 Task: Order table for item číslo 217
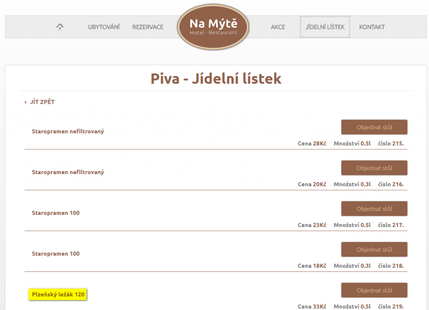click(x=374, y=208)
